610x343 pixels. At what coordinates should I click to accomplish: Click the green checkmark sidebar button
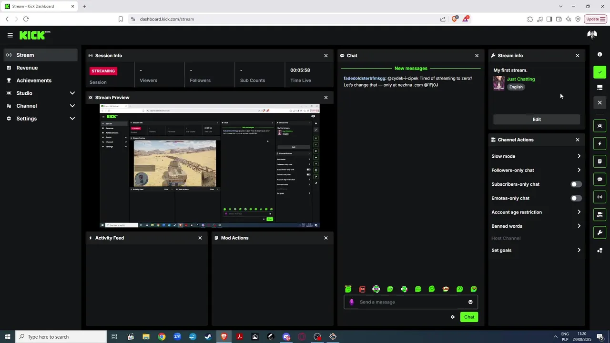tap(600, 72)
